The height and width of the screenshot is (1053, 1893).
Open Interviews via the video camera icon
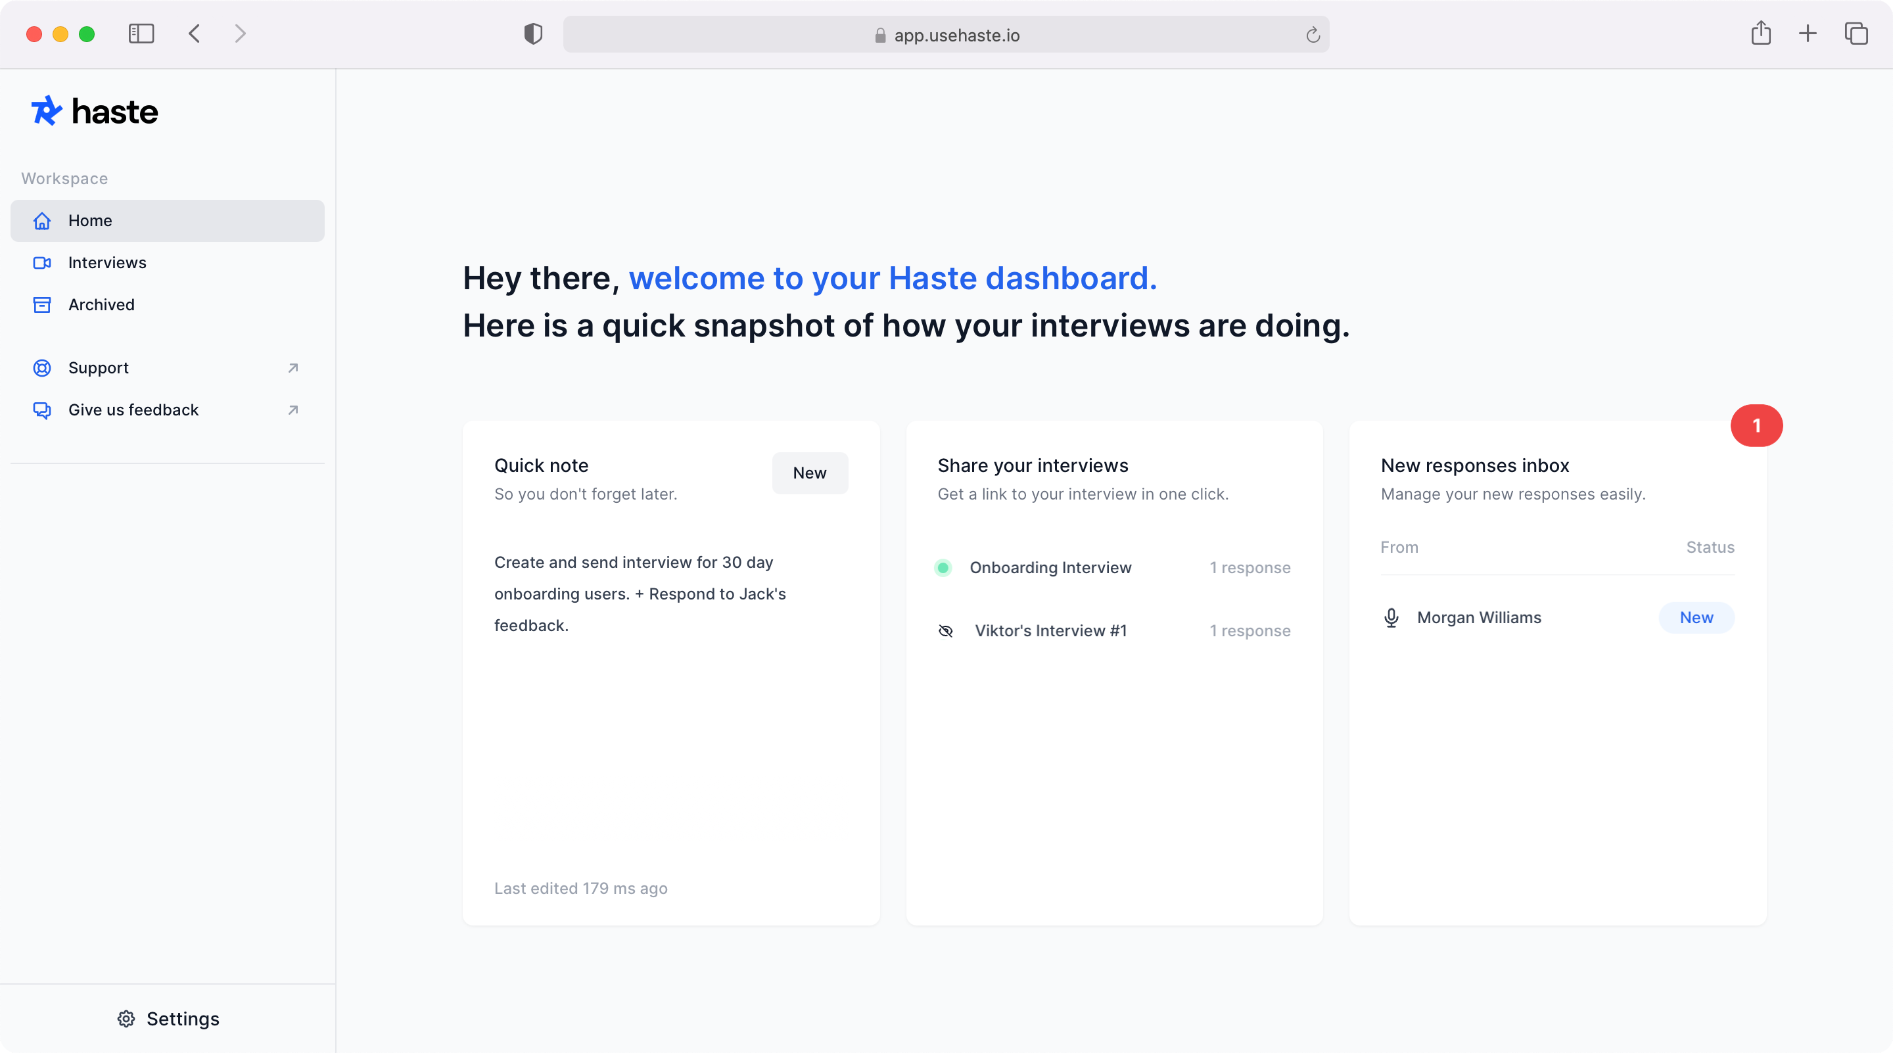click(x=42, y=262)
